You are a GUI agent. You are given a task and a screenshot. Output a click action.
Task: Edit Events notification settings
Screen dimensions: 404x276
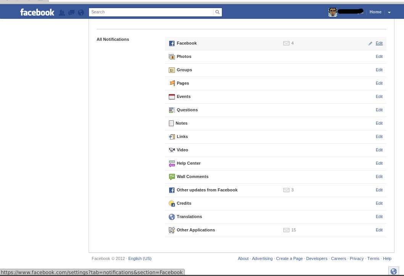point(379,97)
